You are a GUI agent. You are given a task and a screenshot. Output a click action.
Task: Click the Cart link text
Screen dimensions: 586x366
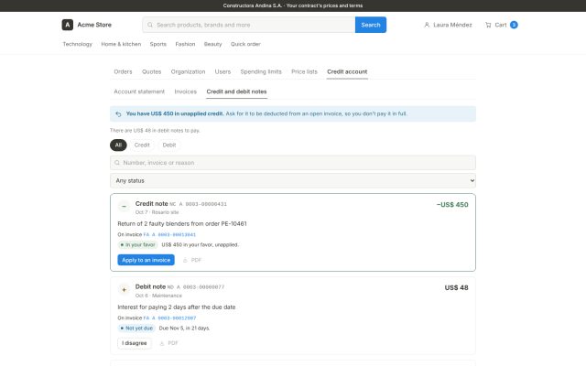501,25
